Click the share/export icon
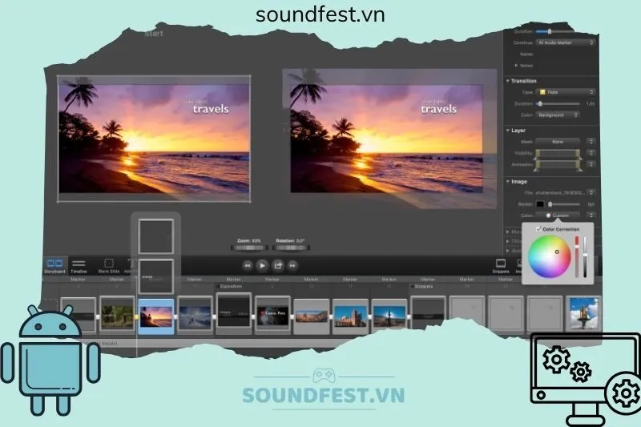This screenshot has height=427, width=641. [278, 265]
